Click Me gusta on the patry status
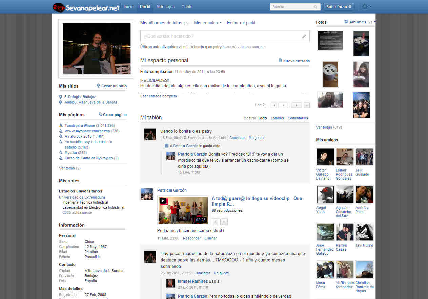The height and width of the screenshot is (299, 428). pos(256,138)
